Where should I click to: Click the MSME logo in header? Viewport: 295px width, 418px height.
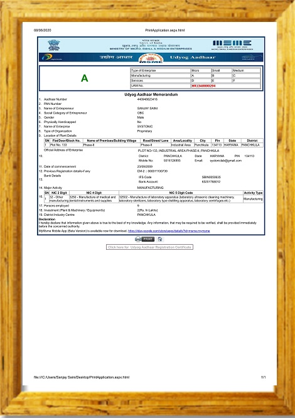232,45
